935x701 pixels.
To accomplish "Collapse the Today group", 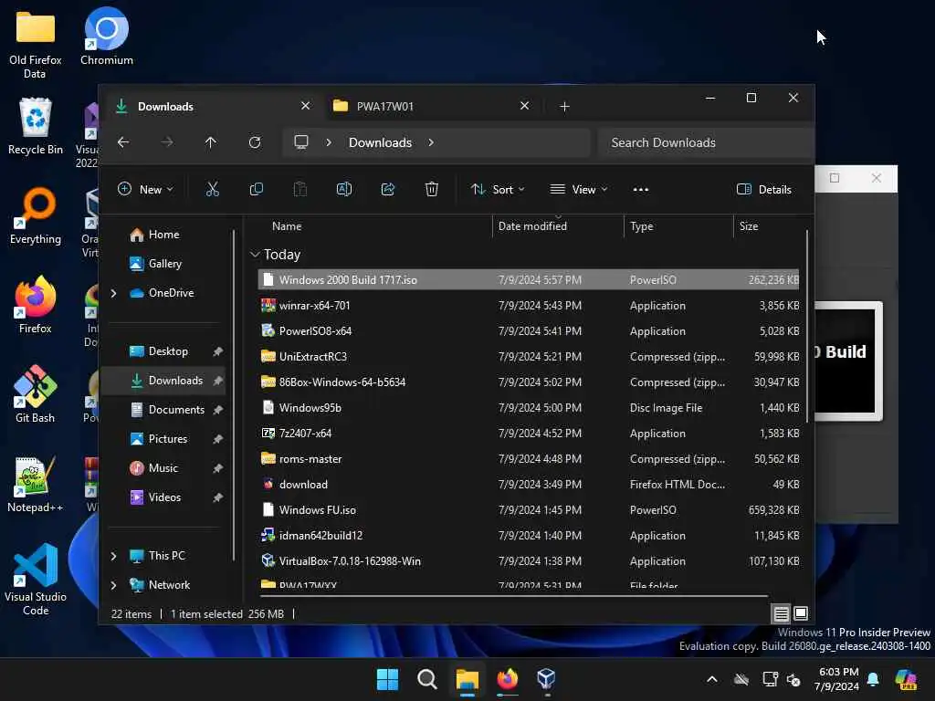I will point(256,255).
